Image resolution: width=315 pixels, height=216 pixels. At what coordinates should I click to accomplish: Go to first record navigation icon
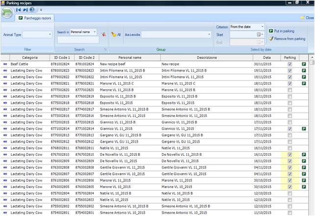(x=18, y=9)
